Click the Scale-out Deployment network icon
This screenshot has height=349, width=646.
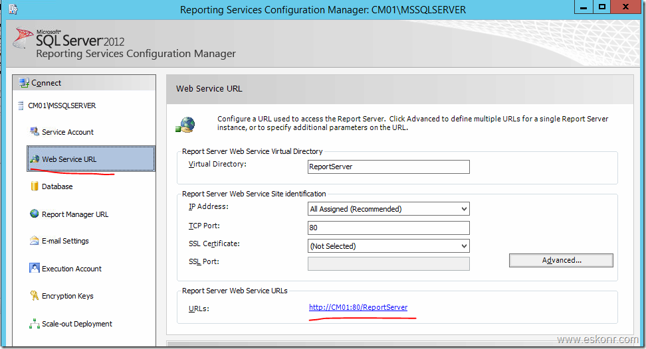[35, 324]
